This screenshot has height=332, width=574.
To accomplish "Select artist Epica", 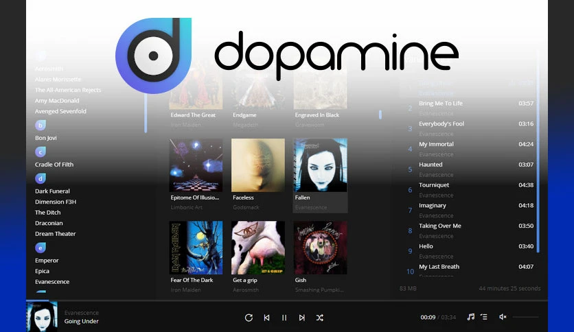I will pos(42,271).
